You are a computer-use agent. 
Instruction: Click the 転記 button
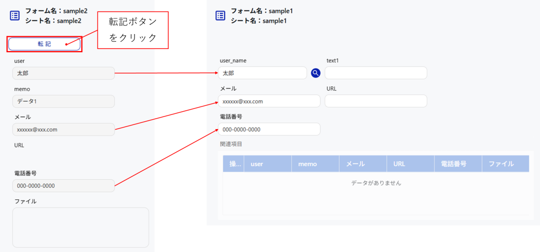[x=44, y=44]
